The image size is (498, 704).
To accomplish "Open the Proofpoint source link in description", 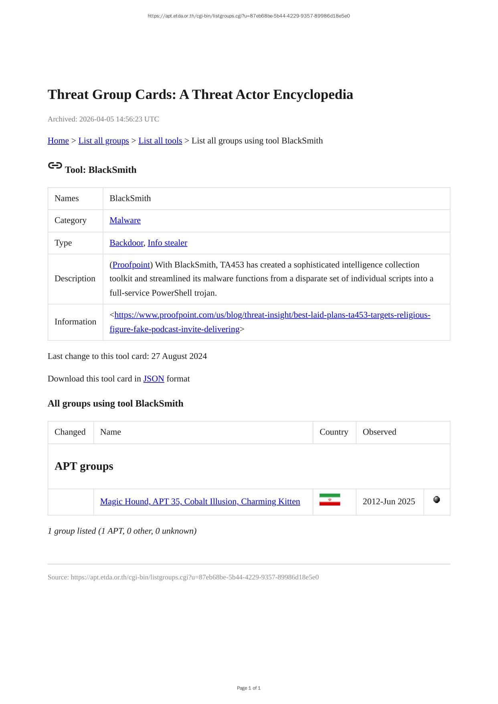I will 131,265.
